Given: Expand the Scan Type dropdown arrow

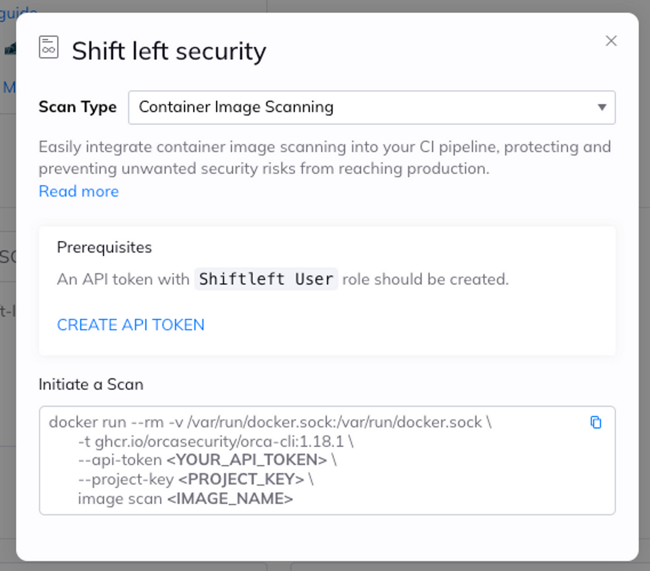Looking at the screenshot, I should (602, 107).
